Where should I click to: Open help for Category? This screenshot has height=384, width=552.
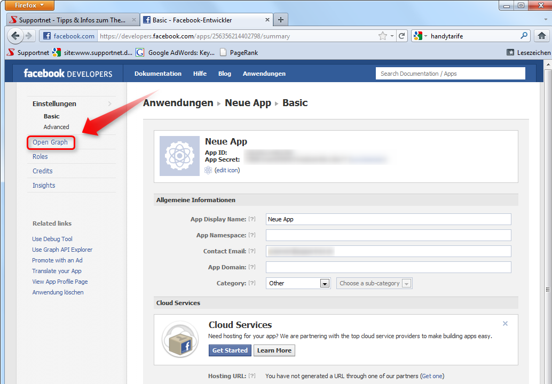click(251, 283)
